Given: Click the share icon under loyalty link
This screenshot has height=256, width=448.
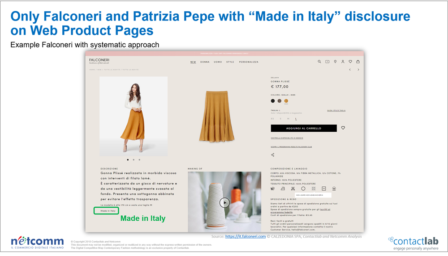Looking at the screenshot, I should pyautogui.click(x=272, y=155).
